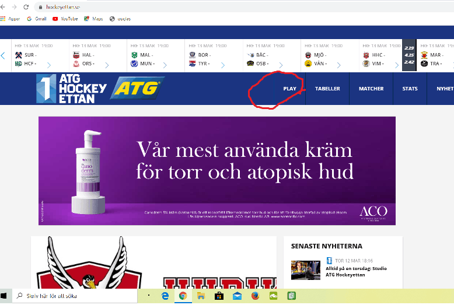The height and width of the screenshot is (305, 454).
Task: Click the SENASTE NYHETERNA heading
Action: [327, 246]
